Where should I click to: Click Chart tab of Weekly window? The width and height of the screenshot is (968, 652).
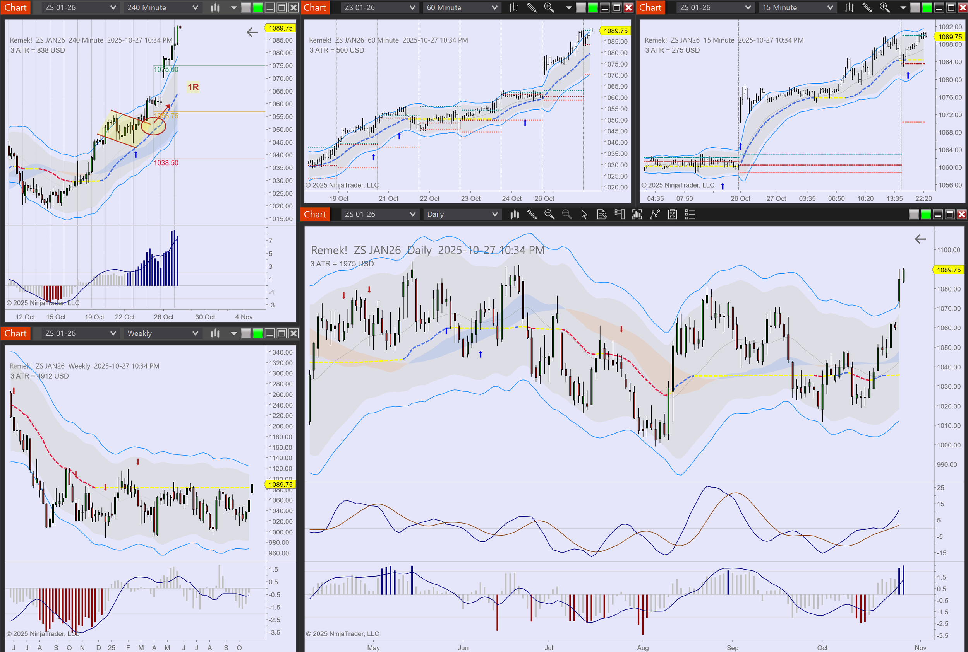[x=15, y=333]
